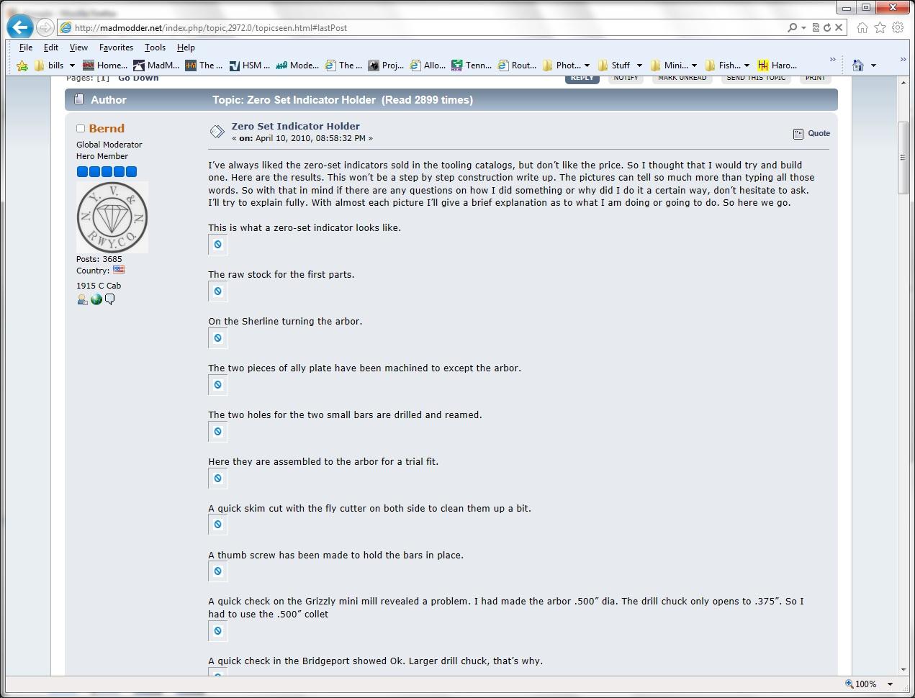The image size is (915, 698).
Task: Click the offline status icon beside Bernd
Action: [81, 129]
